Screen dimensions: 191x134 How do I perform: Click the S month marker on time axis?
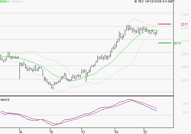tap(52, 132)
